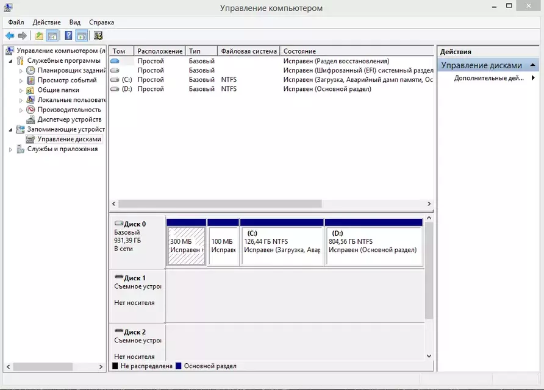Toggle the Action pane toolbar icon
This screenshot has height=390, width=544.
(82, 35)
